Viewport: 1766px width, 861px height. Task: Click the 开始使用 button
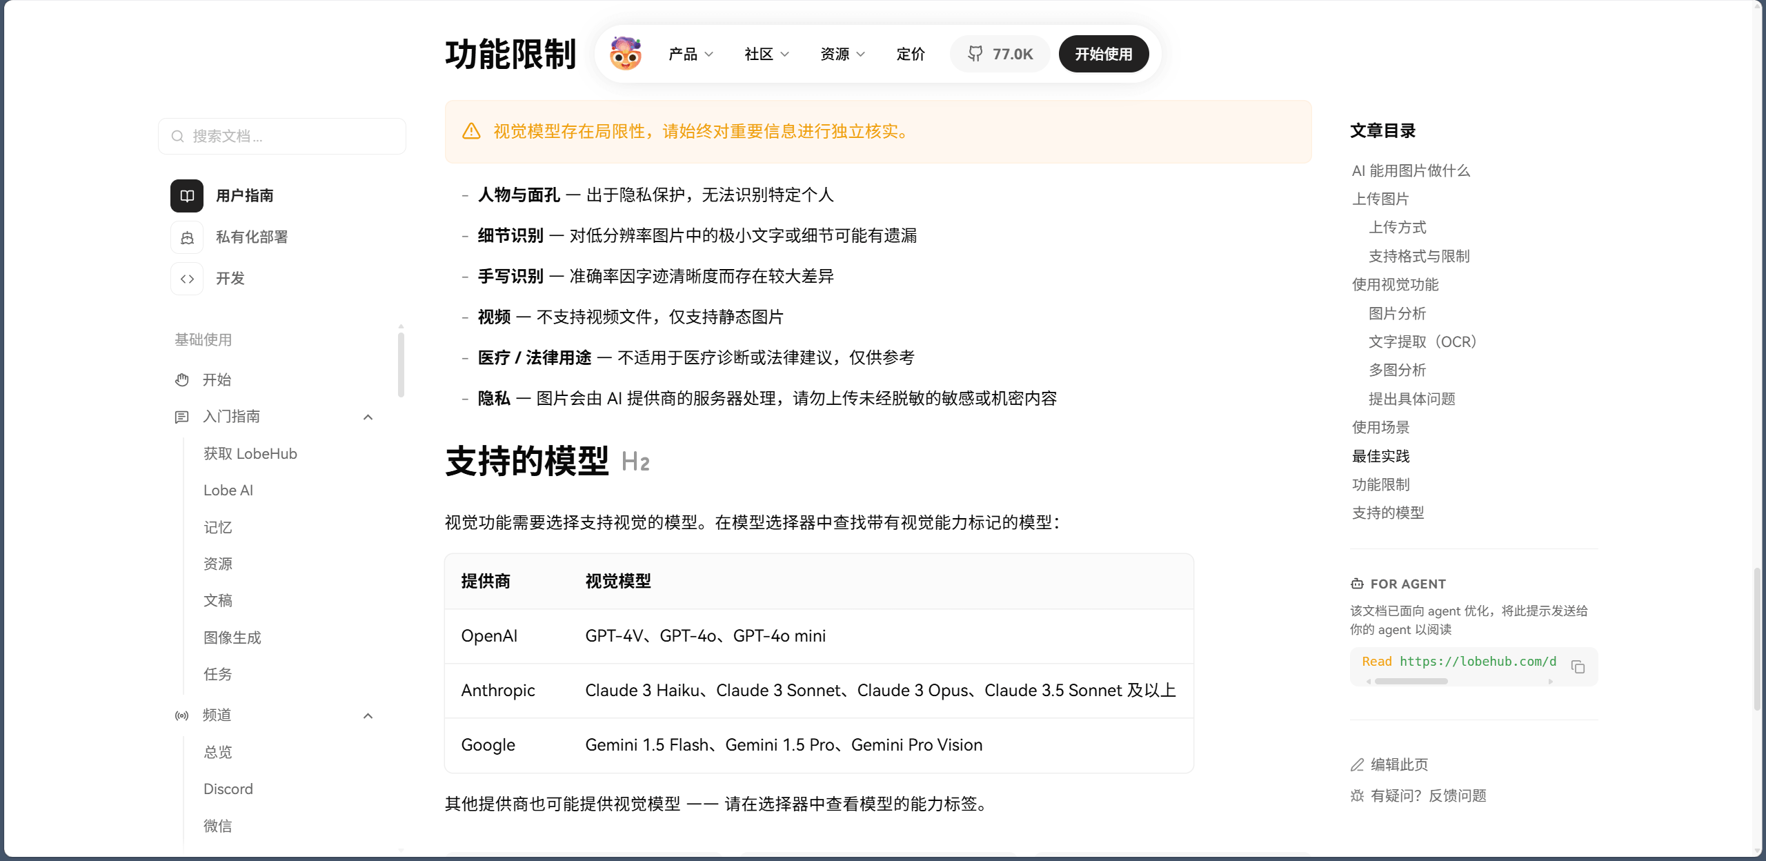[x=1104, y=54]
